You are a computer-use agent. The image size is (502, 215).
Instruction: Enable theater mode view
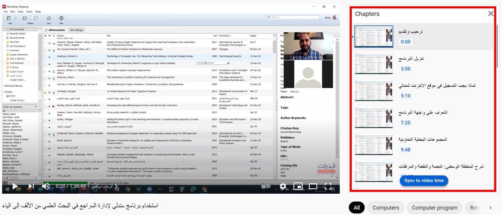[313, 186]
